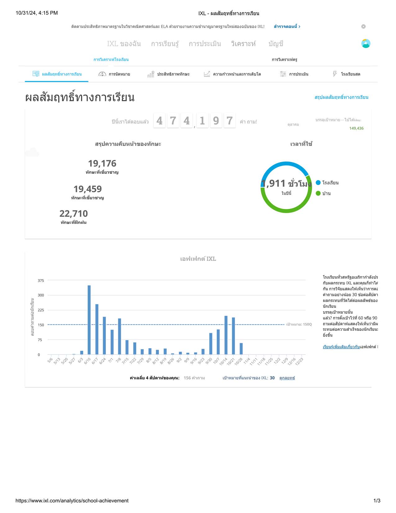Viewport: 396px width, 513px height.
Task: Open the user profile avatar
Action: tap(366, 44)
